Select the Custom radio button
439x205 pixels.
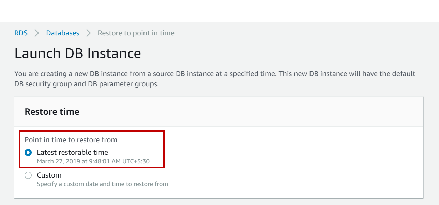pos(28,175)
